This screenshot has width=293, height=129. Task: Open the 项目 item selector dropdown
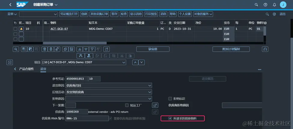point(124,62)
